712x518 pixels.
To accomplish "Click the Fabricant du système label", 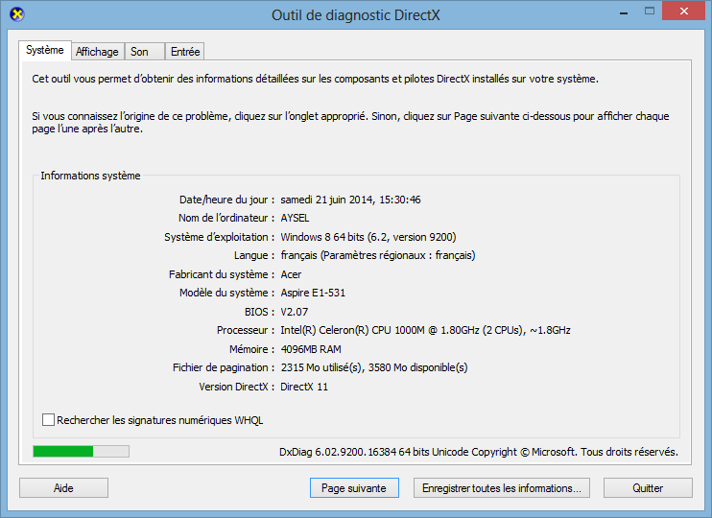I will coord(222,274).
